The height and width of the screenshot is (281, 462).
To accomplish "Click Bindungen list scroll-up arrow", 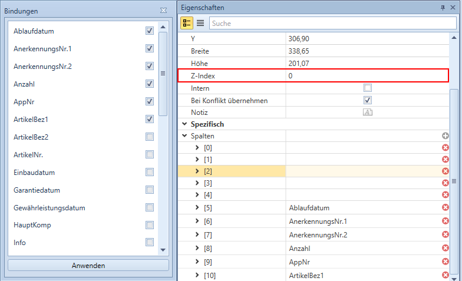I will pyautogui.click(x=163, y=27).
